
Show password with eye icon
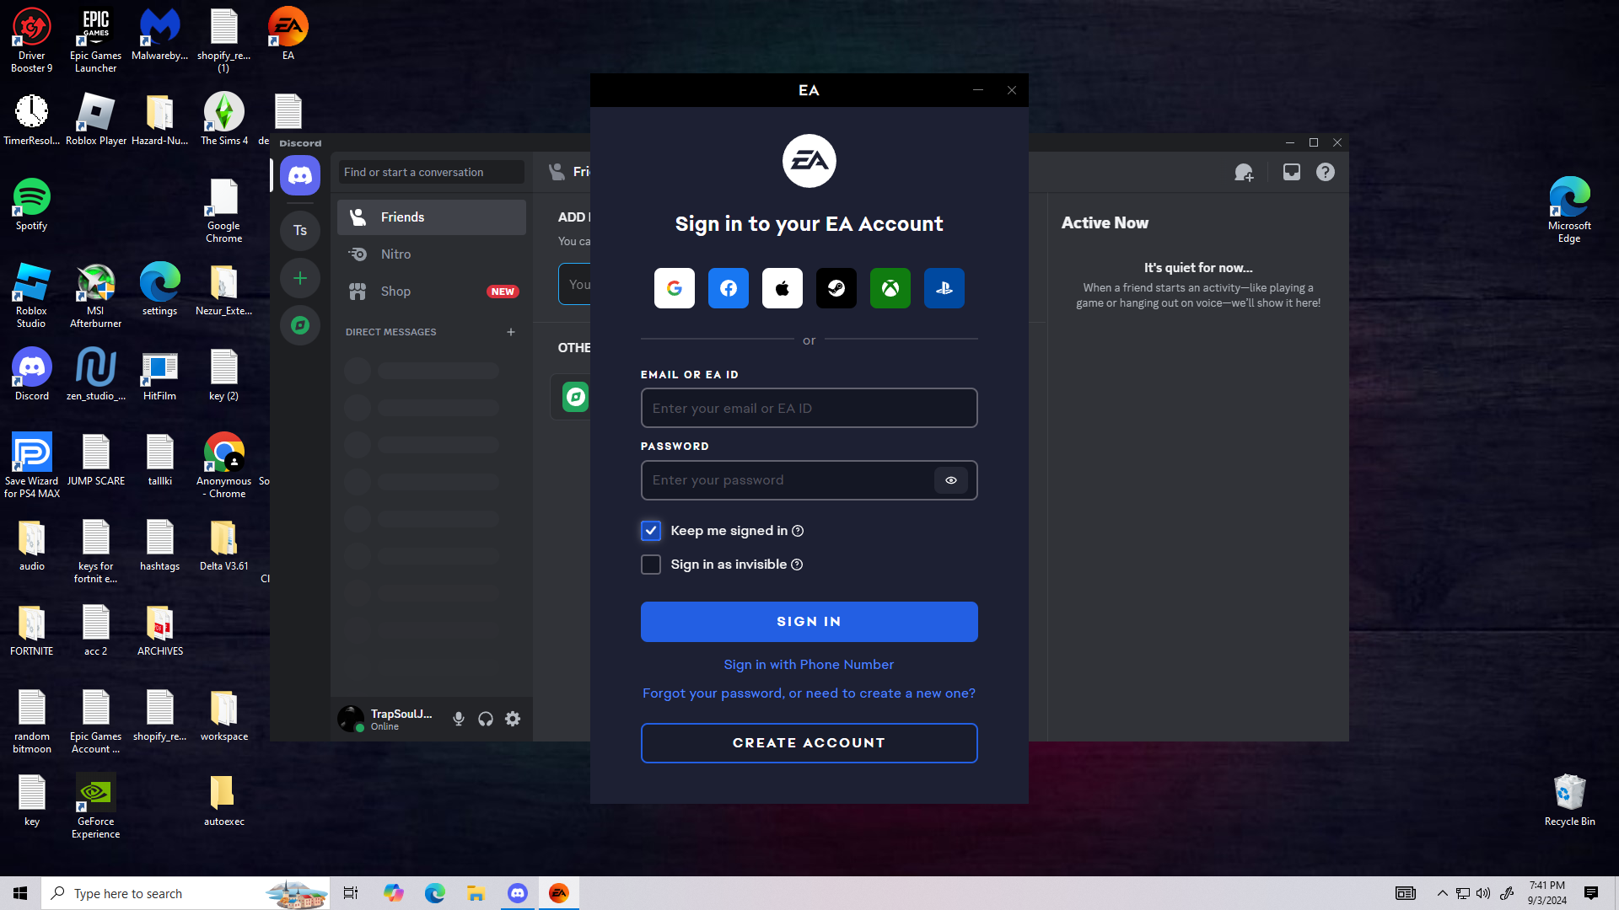(x=950, y=480)
